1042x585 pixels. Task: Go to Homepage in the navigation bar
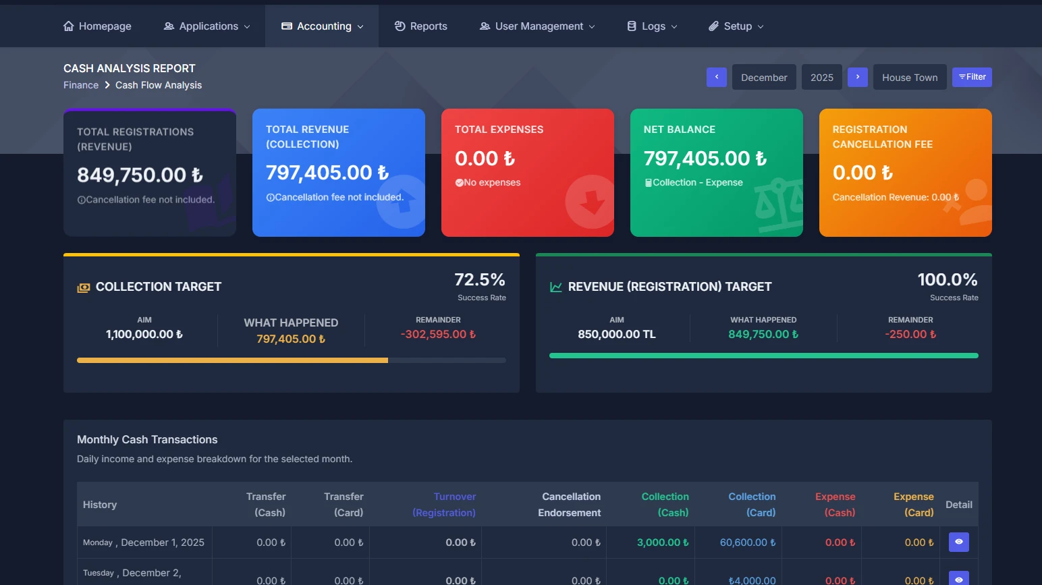(x=97, y=26)
